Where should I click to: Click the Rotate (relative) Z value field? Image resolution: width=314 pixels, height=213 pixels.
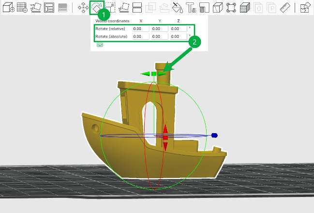tap(179, 29)
